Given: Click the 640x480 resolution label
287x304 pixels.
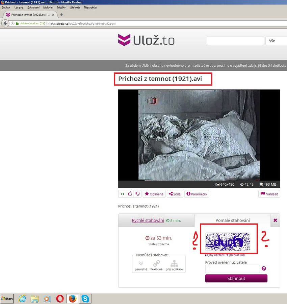Looking at the screenshot, I should click(x=225, y=184).
